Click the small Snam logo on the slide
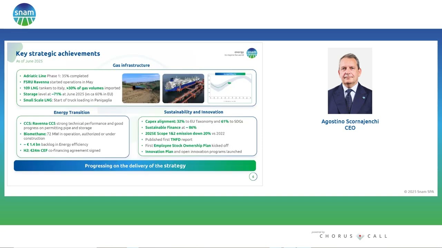The image size is (442, 248). (252, 53)
